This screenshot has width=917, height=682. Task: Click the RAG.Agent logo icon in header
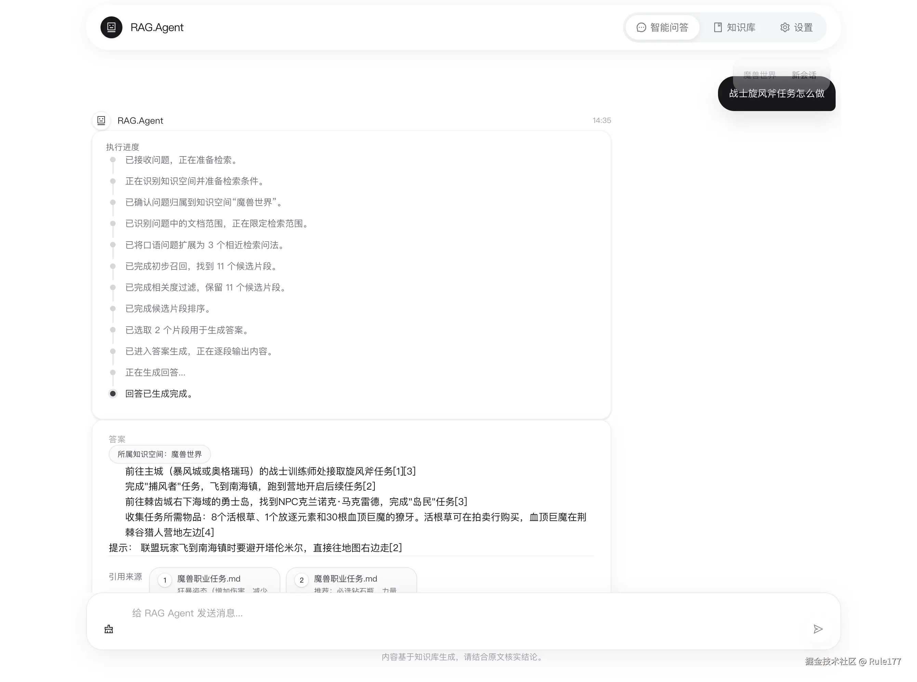click(111, 27)
